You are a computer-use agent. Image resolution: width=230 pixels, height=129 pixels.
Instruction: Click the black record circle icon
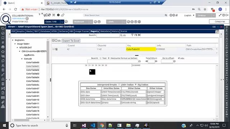point(58,15)
